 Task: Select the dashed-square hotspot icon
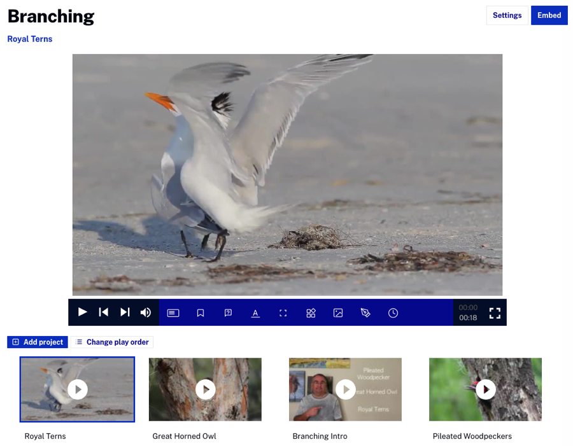click(x=283, y=313)
